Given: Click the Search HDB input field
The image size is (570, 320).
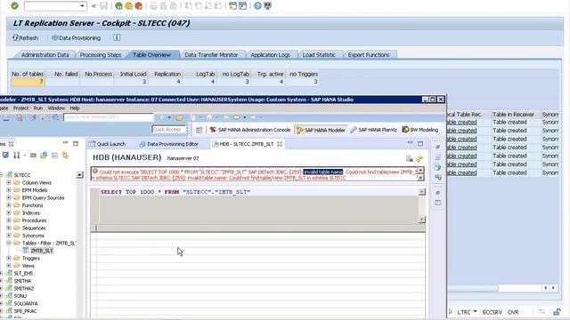Looking at the screenshot, I should coord(109,117).
